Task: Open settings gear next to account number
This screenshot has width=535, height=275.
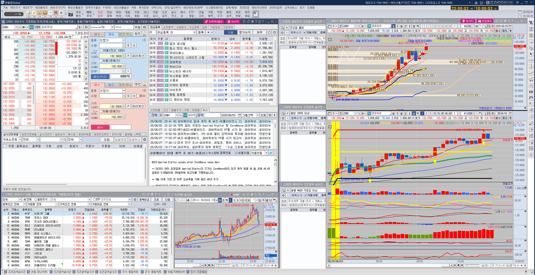Action: (x=144, y=27)
